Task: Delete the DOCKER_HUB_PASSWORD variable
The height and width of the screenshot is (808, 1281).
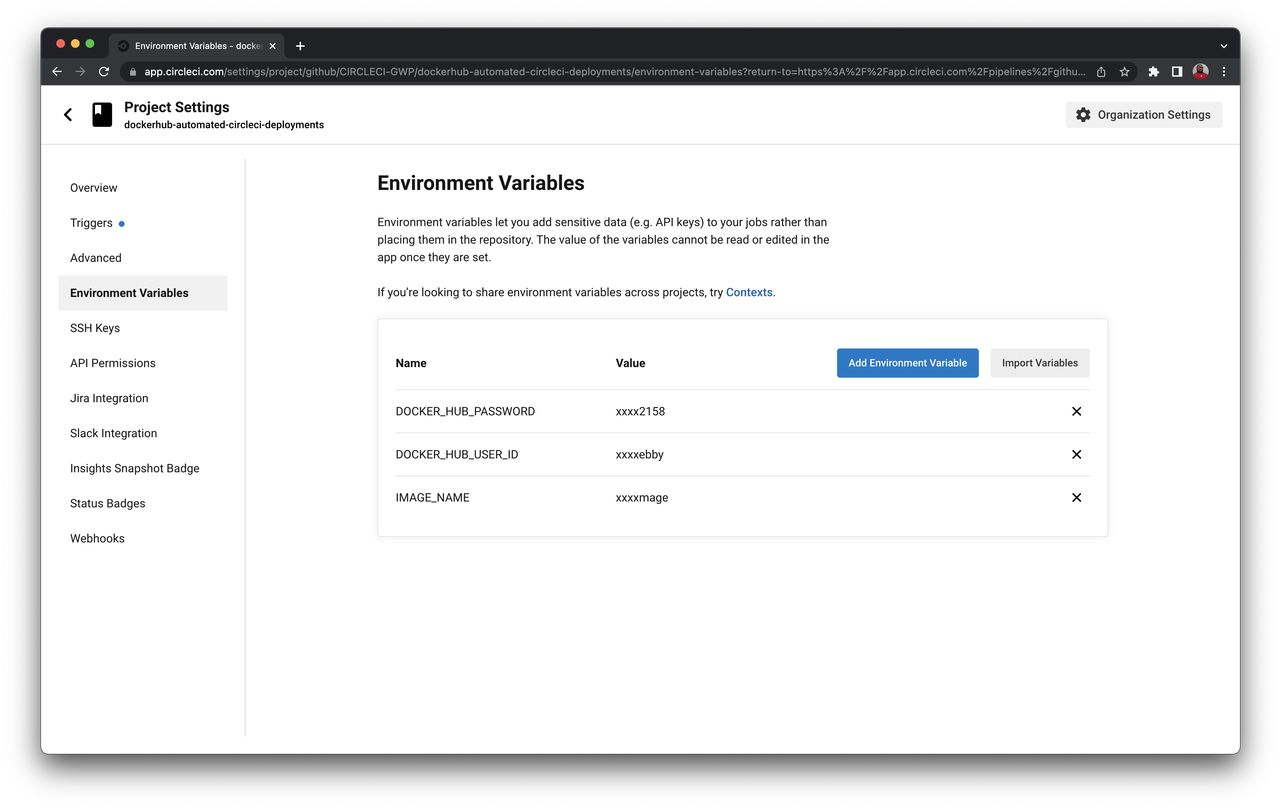Action: click(x=1076, y=411)
